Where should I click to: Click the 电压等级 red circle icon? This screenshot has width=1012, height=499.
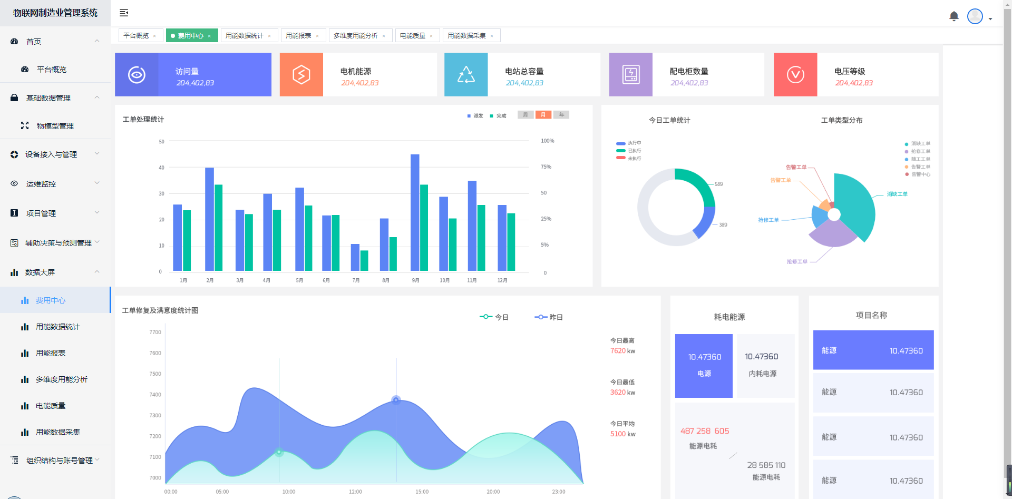(795, 75)
